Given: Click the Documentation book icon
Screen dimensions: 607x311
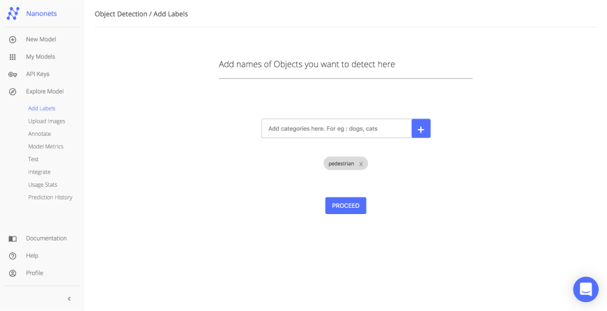Looking at the screenshot, I should click(13, 238).
